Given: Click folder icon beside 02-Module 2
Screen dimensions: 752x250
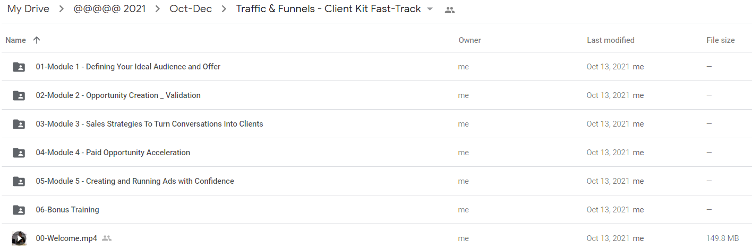Looking at the screenshot, I should 19,95.
